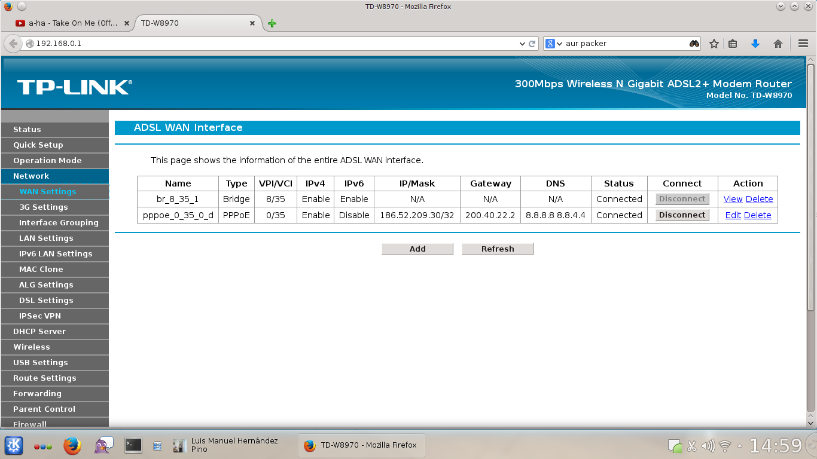Open WAN Settings submenu item
This screenshot has height=459, width=817.
click(55, 191)
